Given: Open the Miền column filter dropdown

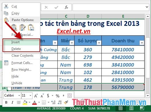Looking at the screenshot, I should [x=72, y=43].
